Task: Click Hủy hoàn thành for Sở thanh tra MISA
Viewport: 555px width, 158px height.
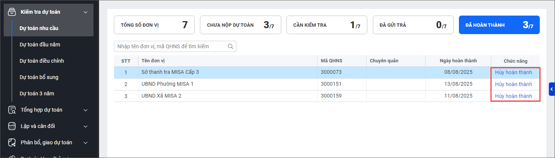Action: 513,72
